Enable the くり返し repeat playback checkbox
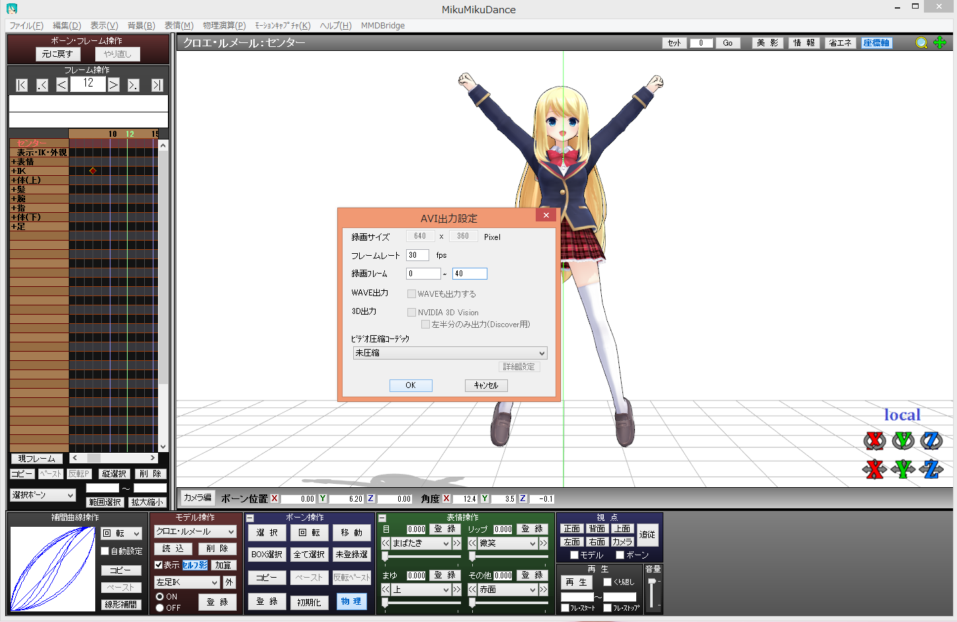The height and width of the screenshot is (622, 957). (607, 582)
